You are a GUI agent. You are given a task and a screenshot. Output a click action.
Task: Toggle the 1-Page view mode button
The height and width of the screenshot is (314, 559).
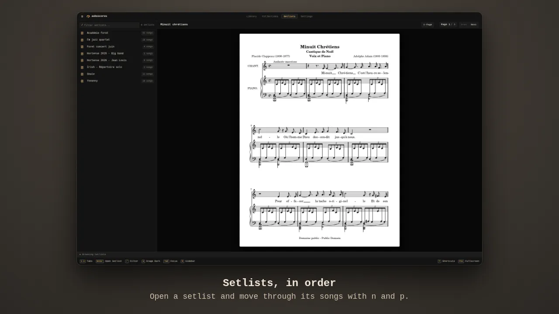tap(428, 24)
